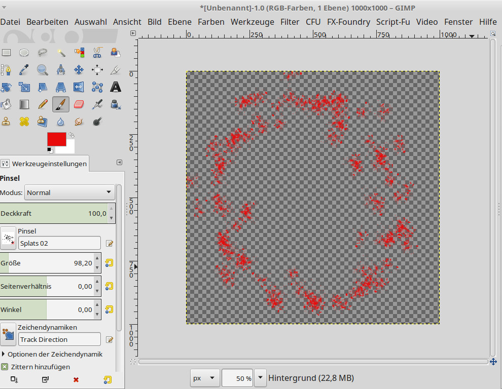
Task: Select the Eraser tool
Action: pyautogui.click(x=79, y=104)
